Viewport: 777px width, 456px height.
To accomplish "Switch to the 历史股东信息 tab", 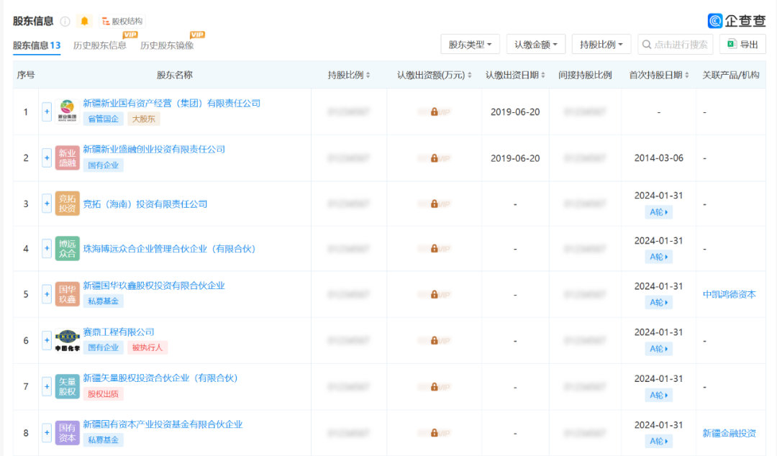I will click(99, 45).
